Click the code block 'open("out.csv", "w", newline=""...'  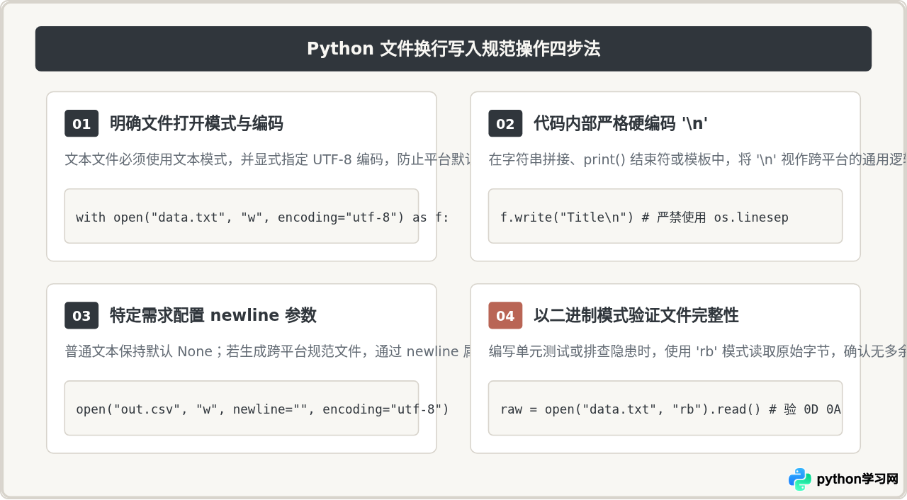point(242,409)
